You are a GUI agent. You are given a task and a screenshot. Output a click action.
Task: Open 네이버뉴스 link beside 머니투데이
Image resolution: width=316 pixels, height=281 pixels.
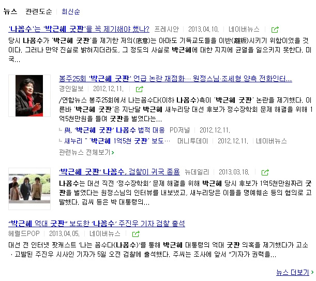(x=271, y=141)
